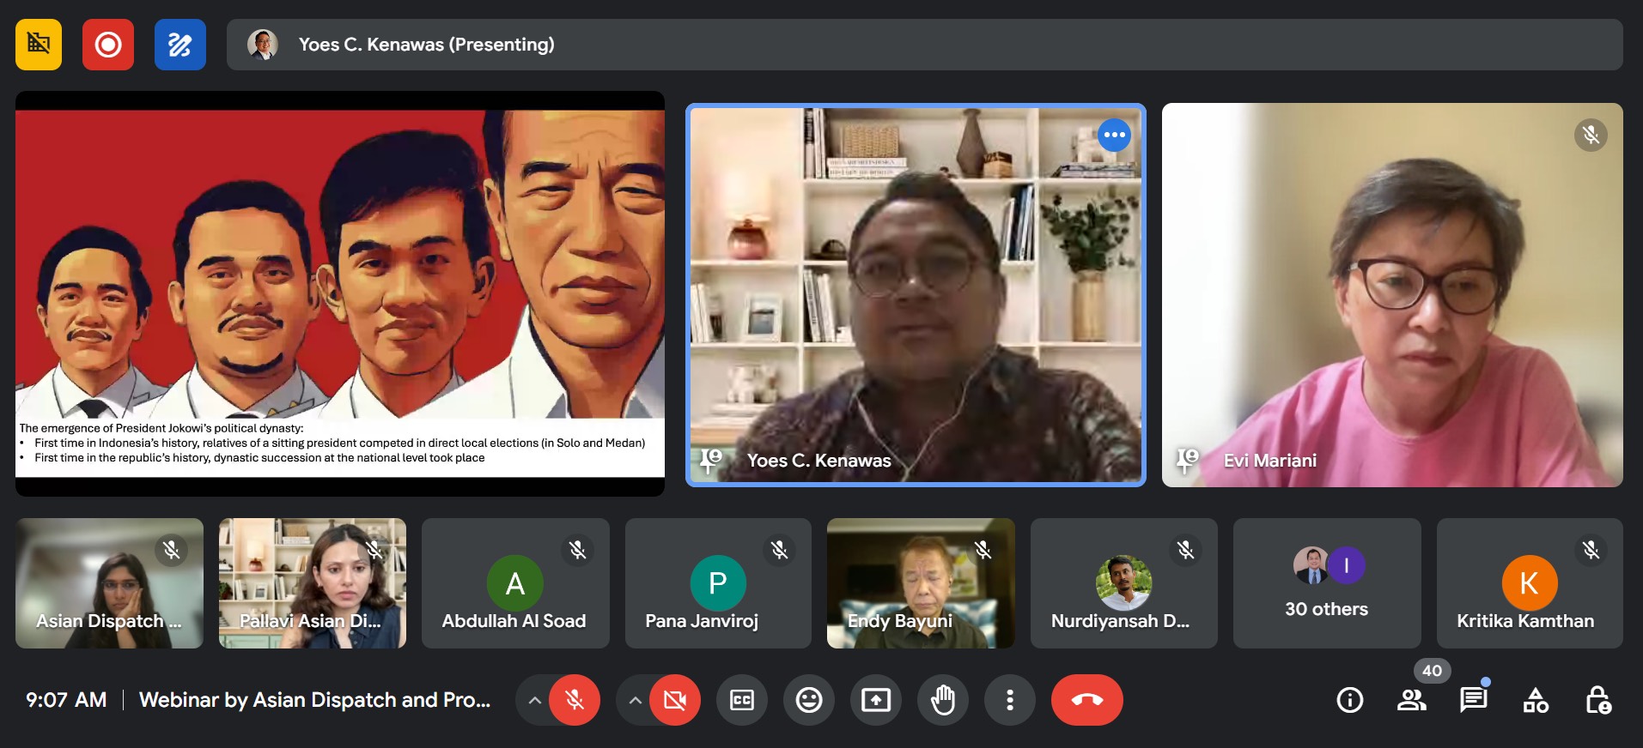
Task: Open more options three-dot menu
Action: click(1009, 700)
